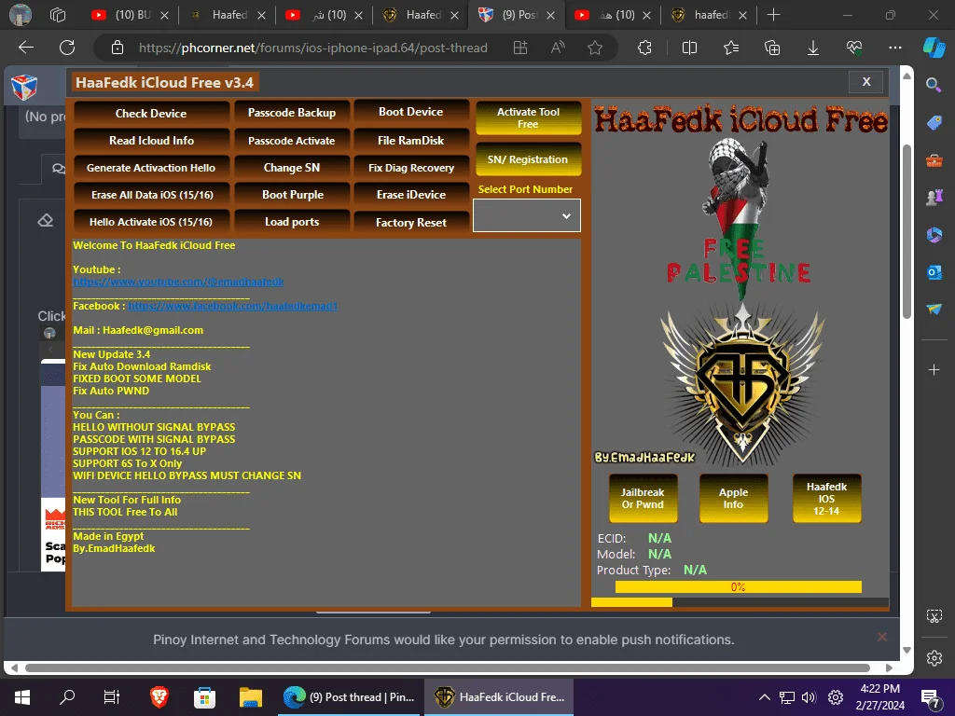Click the Haafedk IOS 12-14 button

[826, 499]
